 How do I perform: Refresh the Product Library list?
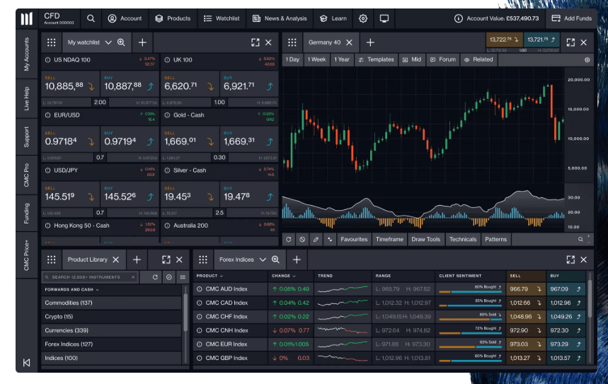point(155,277)
